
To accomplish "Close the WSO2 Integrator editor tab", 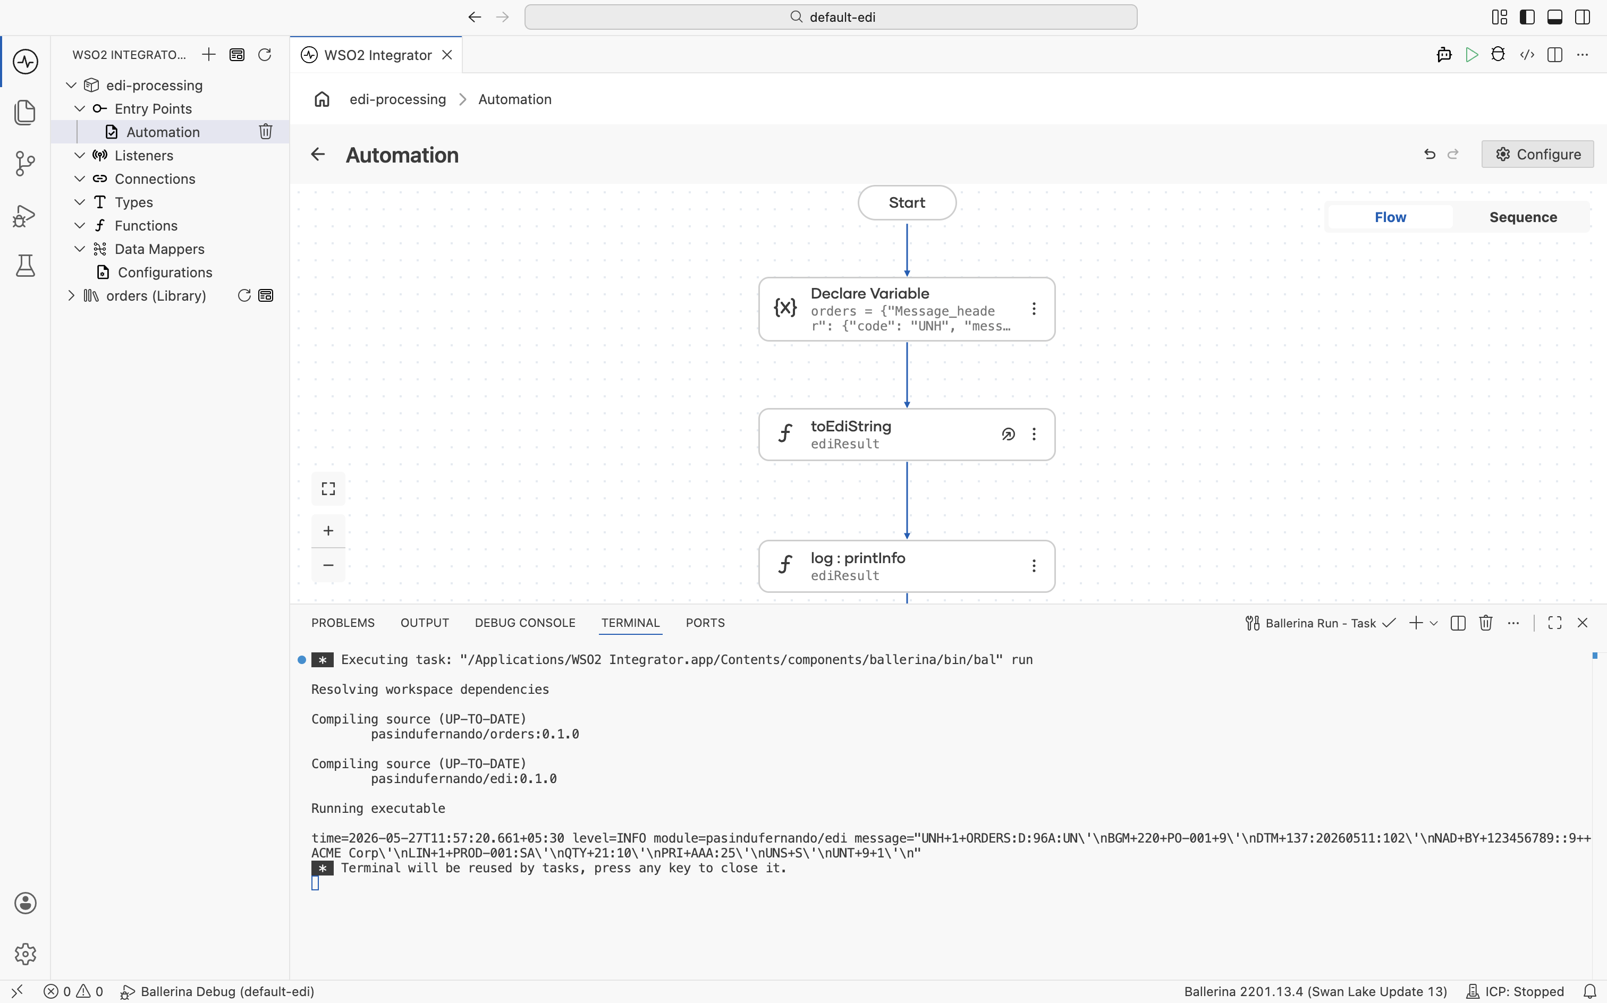I will [x=447, y=54].
